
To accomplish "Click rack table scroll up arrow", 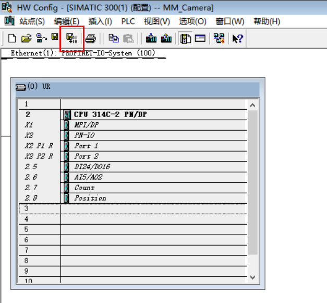I will 252,105.
